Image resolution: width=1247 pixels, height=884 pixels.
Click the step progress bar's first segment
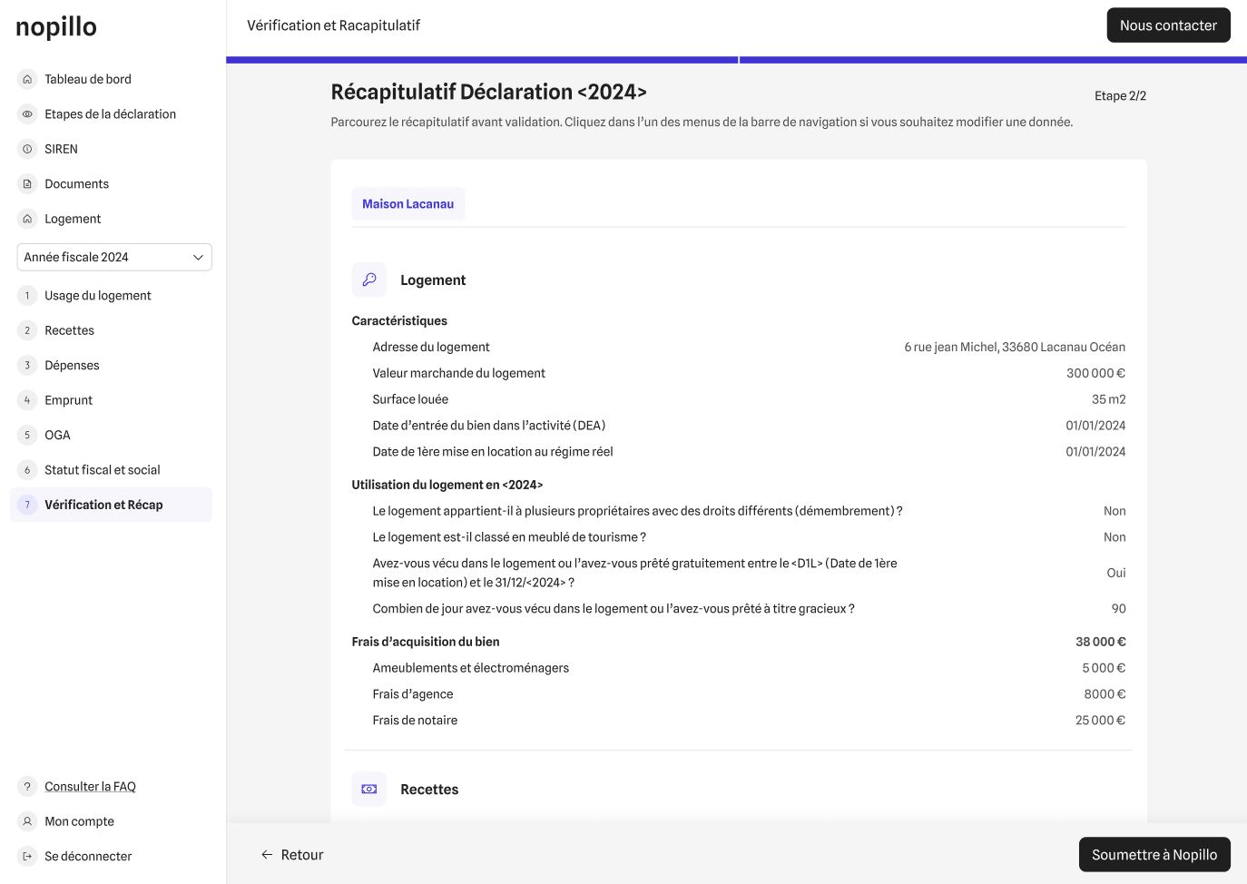[482, 60]
